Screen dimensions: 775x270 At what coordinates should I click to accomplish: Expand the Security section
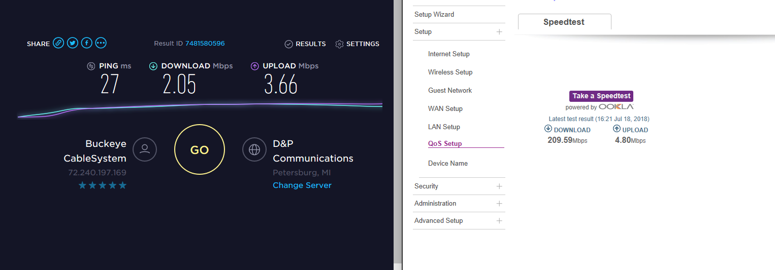[499, 186]
